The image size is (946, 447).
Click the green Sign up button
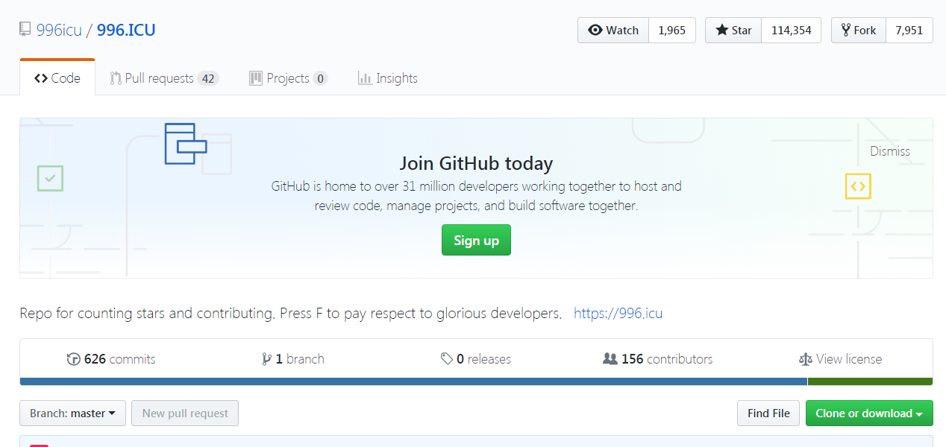[x=476, y=240]
